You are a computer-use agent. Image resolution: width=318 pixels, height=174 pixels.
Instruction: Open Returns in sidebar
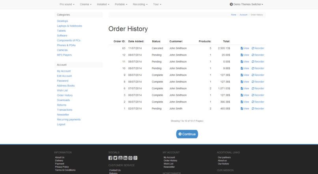click(x=62, y=105)
